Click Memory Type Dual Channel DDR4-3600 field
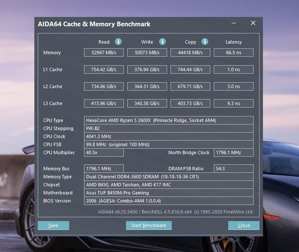The width and height of the screenshot is (299, 252). [168, 177]
